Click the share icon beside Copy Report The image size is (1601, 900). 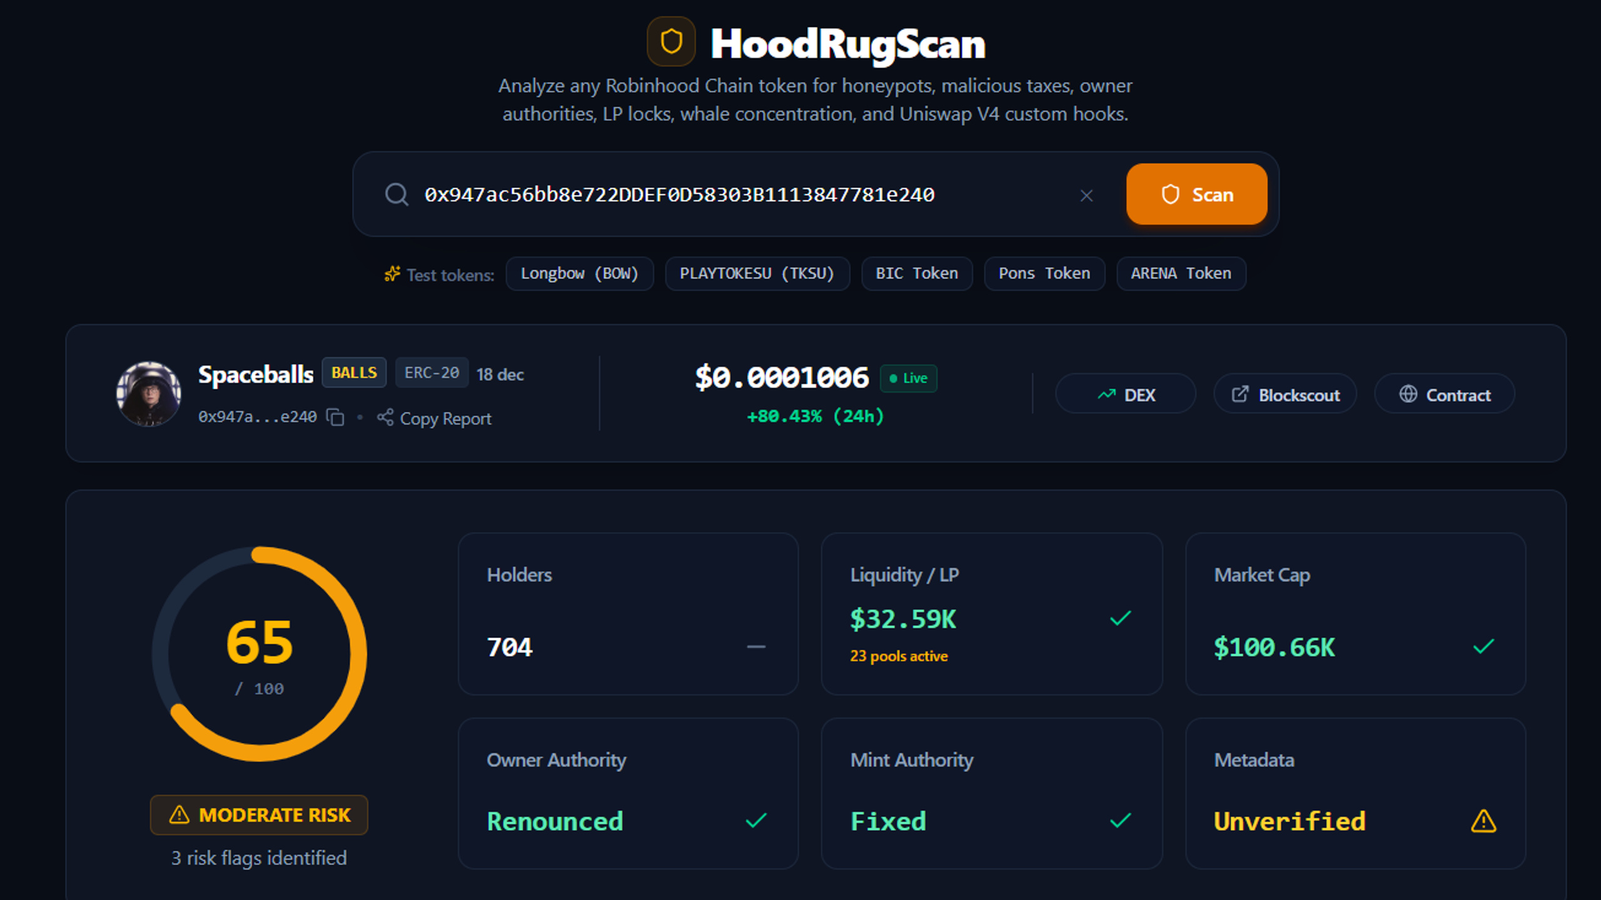[385, 417]
